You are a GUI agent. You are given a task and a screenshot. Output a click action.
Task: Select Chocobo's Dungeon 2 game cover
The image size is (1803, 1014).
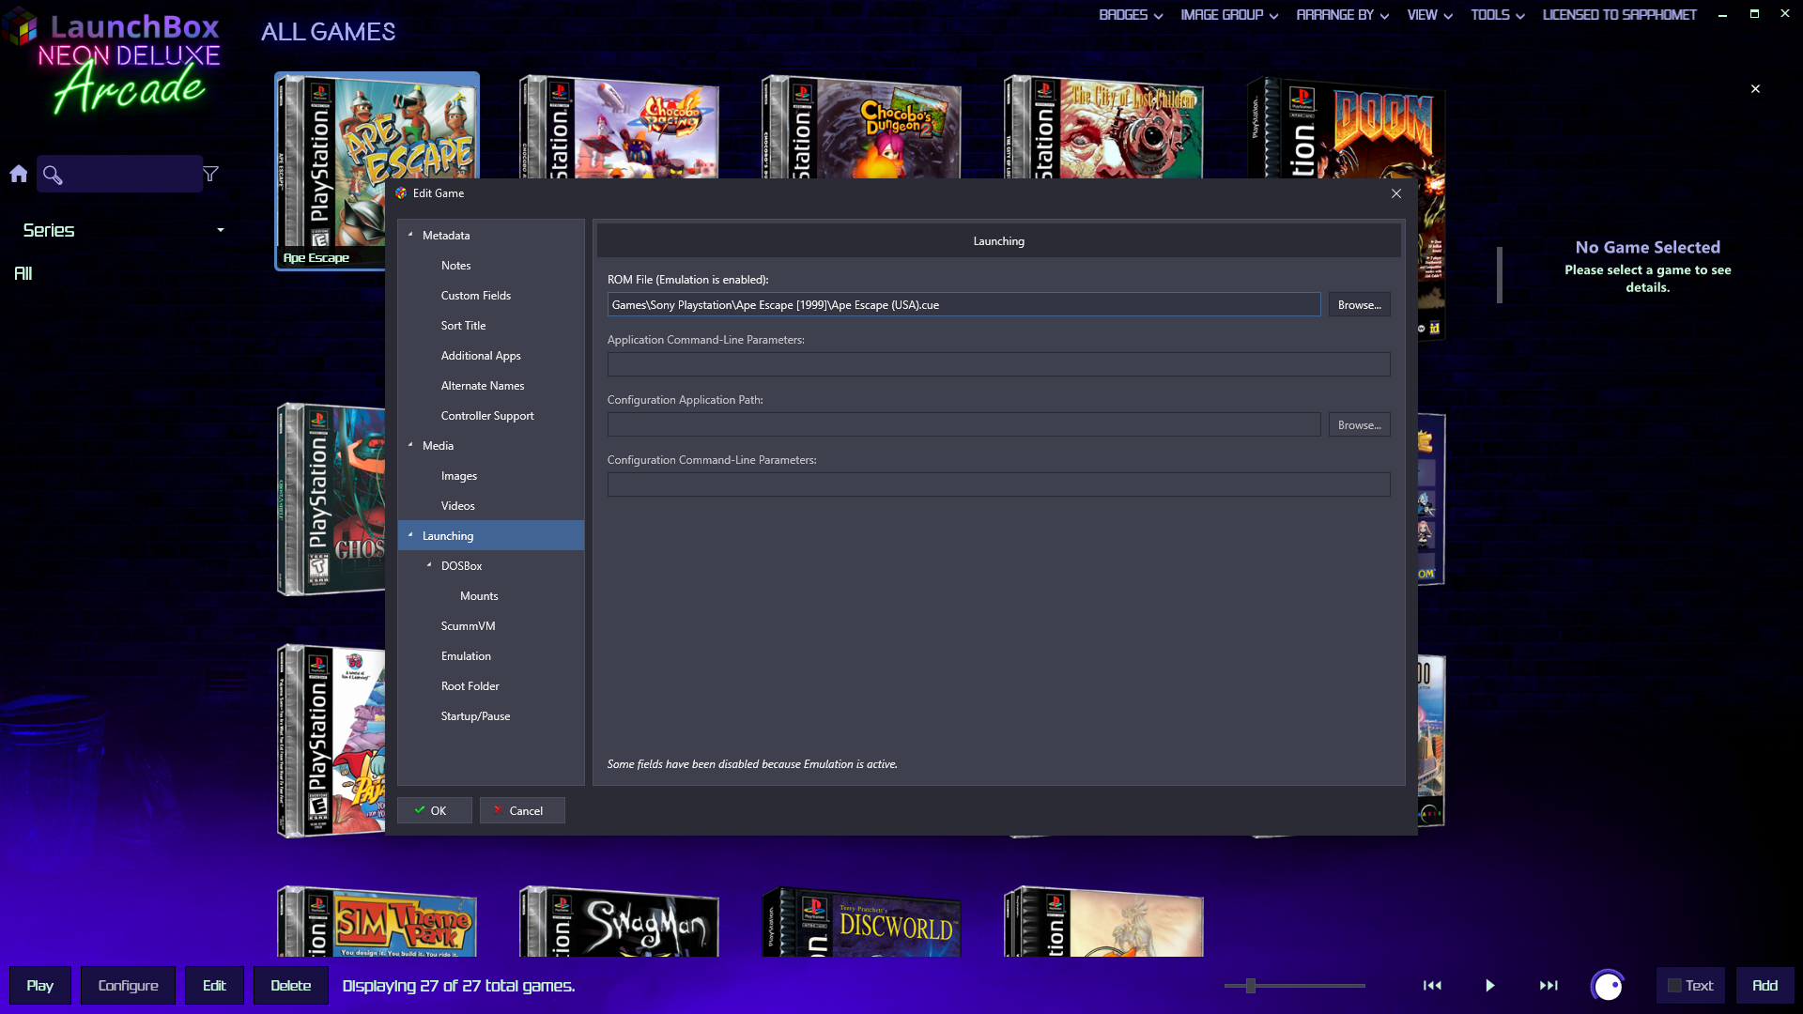tap(862, 127)
